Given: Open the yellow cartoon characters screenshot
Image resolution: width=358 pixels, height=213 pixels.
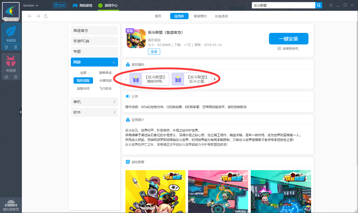Looking at the screenshot, I should pyautogui.click(x=155, y=191).
